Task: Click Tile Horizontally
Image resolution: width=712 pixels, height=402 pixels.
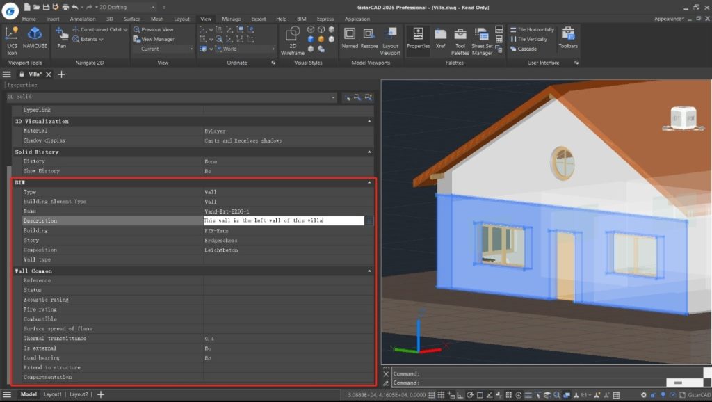Action: tap(535, 30)
